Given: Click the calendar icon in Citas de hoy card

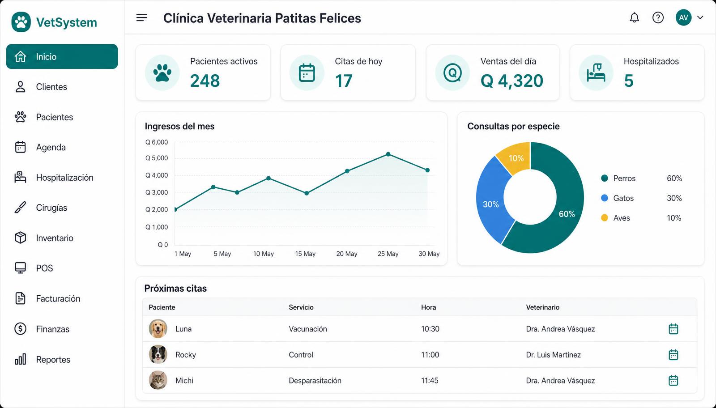Looking at the screenshot, I should (x=307, y=72).
